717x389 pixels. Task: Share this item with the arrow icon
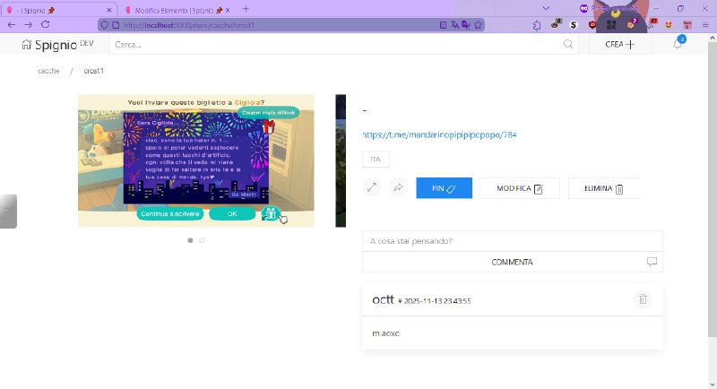[398, 187]
